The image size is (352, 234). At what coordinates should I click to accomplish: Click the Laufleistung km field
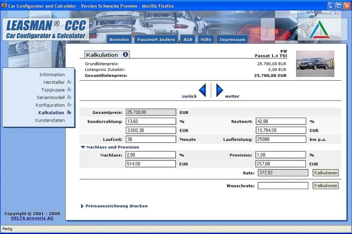(281, 139)
